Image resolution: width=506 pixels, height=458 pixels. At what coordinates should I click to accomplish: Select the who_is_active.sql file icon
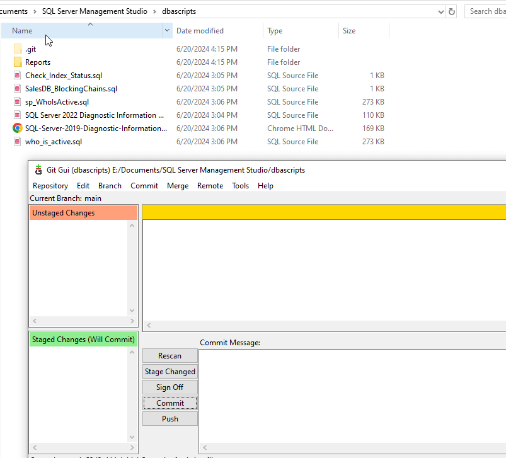click(x=18, y=142)
